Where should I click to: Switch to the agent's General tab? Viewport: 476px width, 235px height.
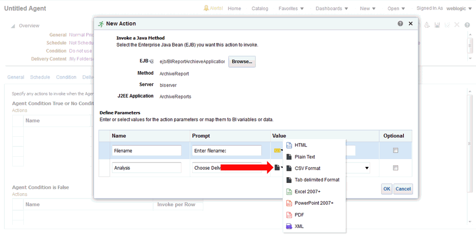click(16, 77)
